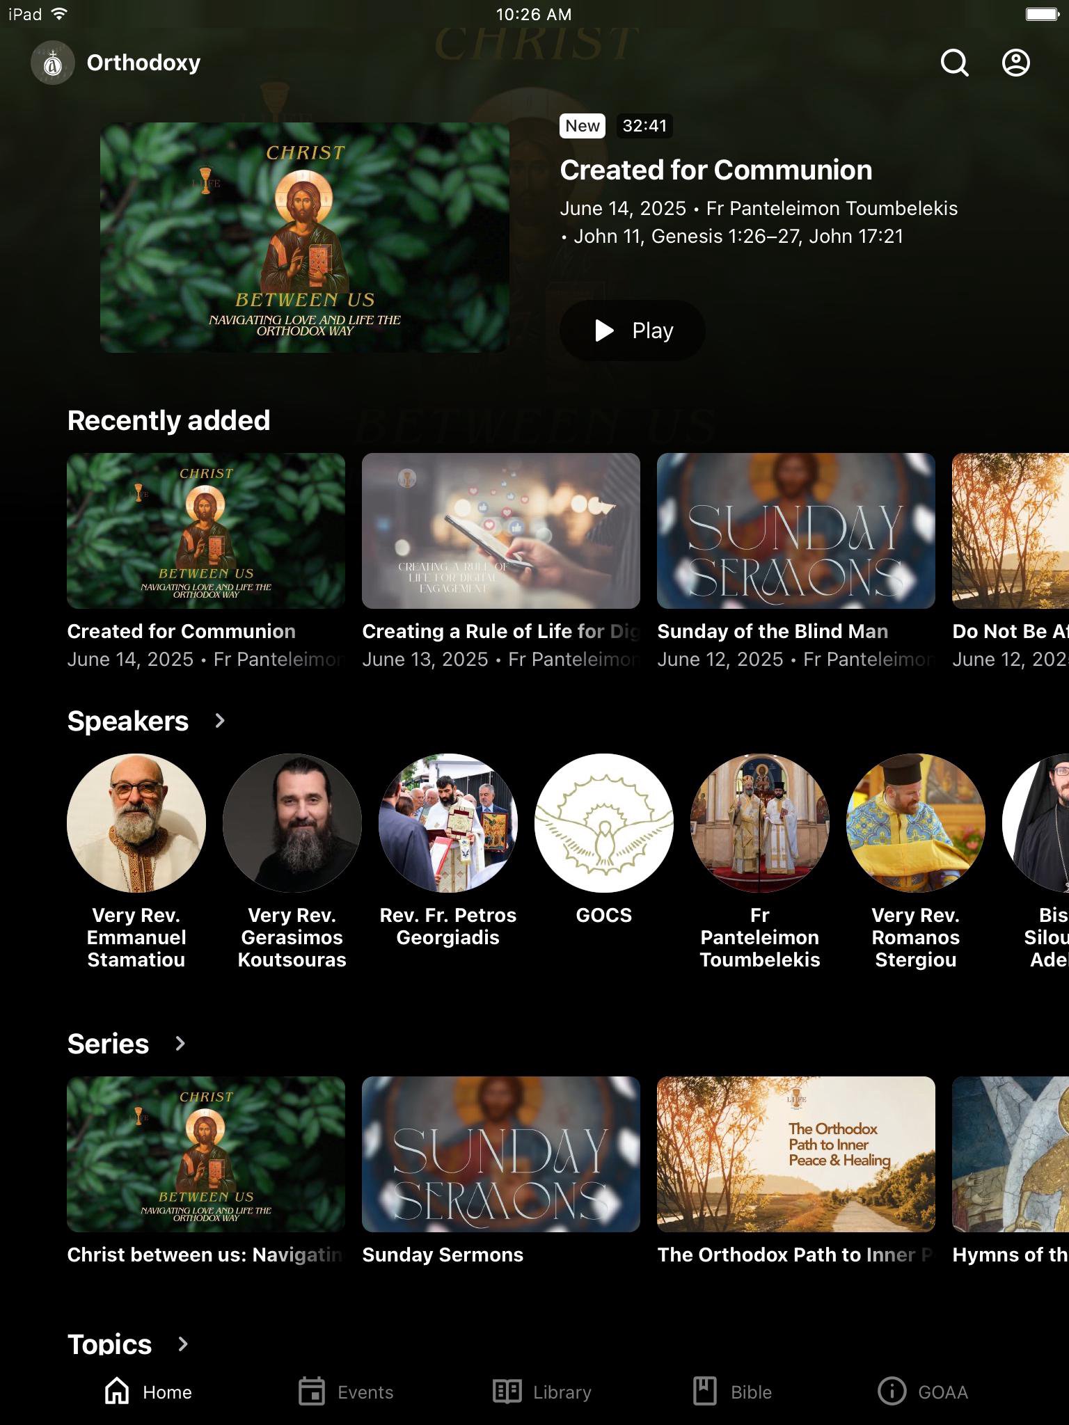Screen dimensions: 1069x1425
Task: Open the search magnifier icon
Action: coord(954,63)
